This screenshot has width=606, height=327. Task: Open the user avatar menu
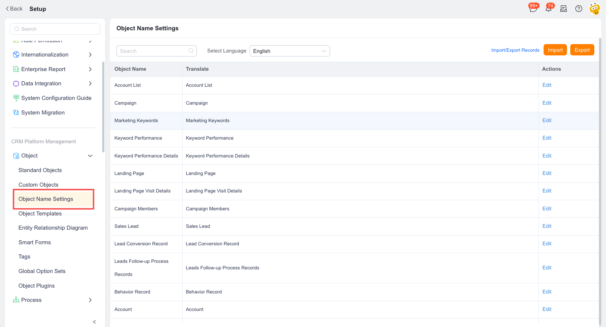tap(595, 9)
